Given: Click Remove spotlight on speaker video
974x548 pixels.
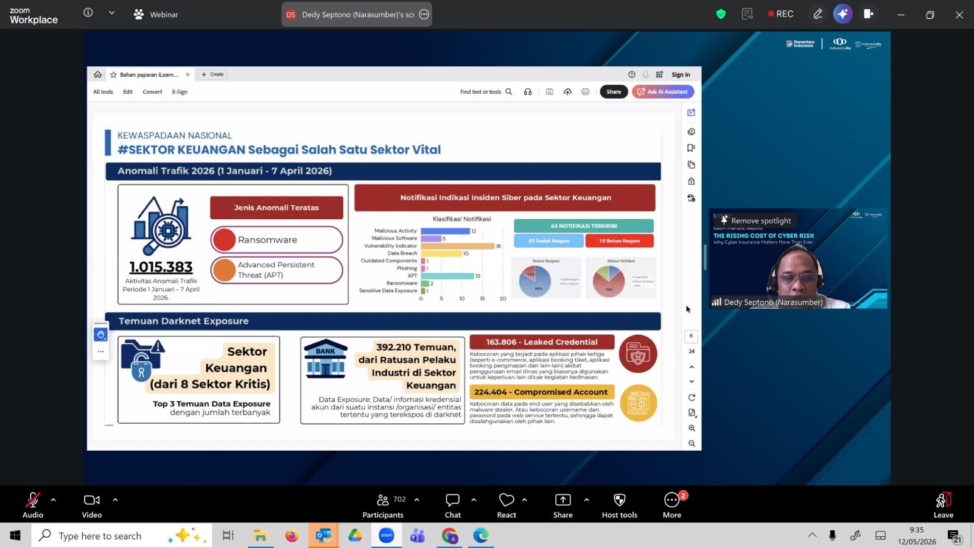Looking at the screenshot, I should pyautogui.click(x=755, y=220).
